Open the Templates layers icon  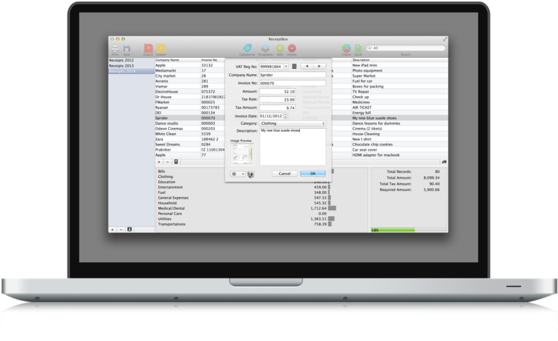click(x=265, y=48)
